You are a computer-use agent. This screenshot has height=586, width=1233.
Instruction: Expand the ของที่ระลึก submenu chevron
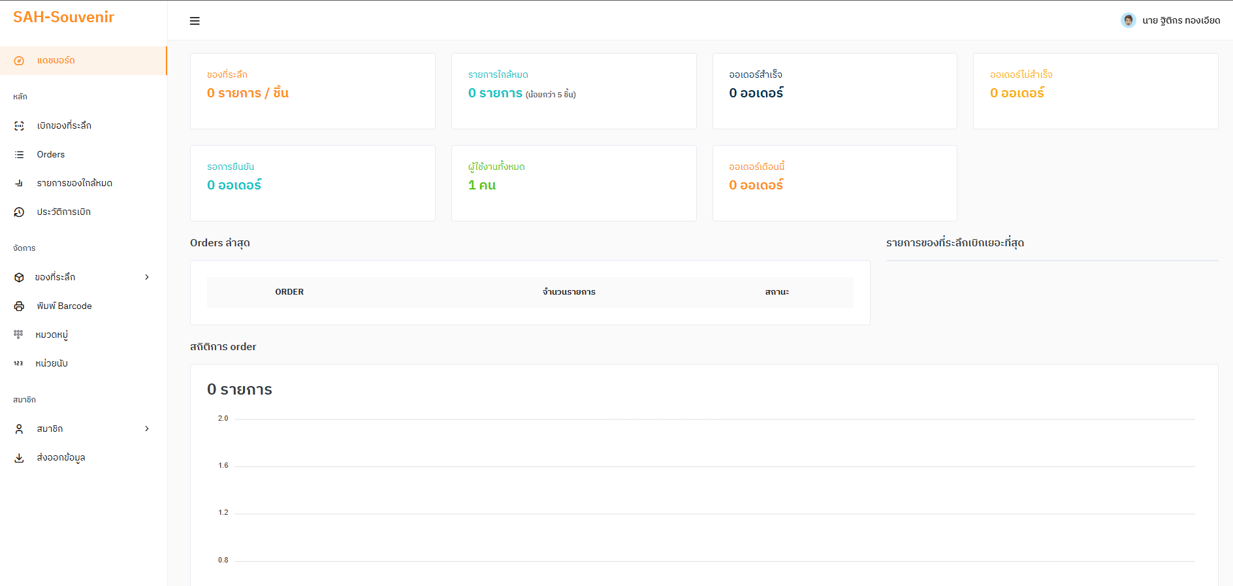[x=147, y=277]
